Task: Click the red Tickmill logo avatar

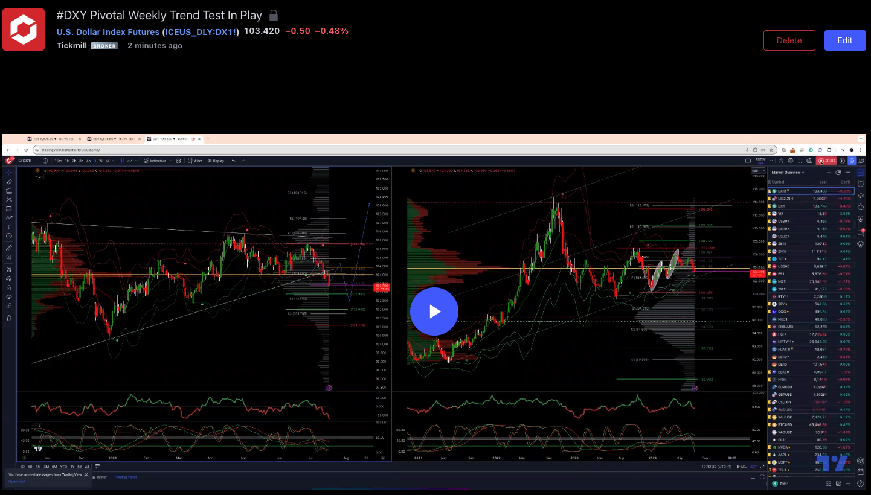Action: [x=24, y=30]
